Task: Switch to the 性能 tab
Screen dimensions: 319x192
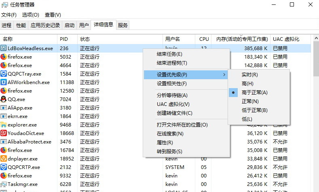Action: [x=21, y=25]
